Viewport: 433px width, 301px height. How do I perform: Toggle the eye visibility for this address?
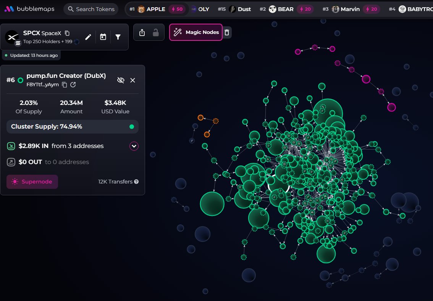pyautogui.click(x=121, y=80)
